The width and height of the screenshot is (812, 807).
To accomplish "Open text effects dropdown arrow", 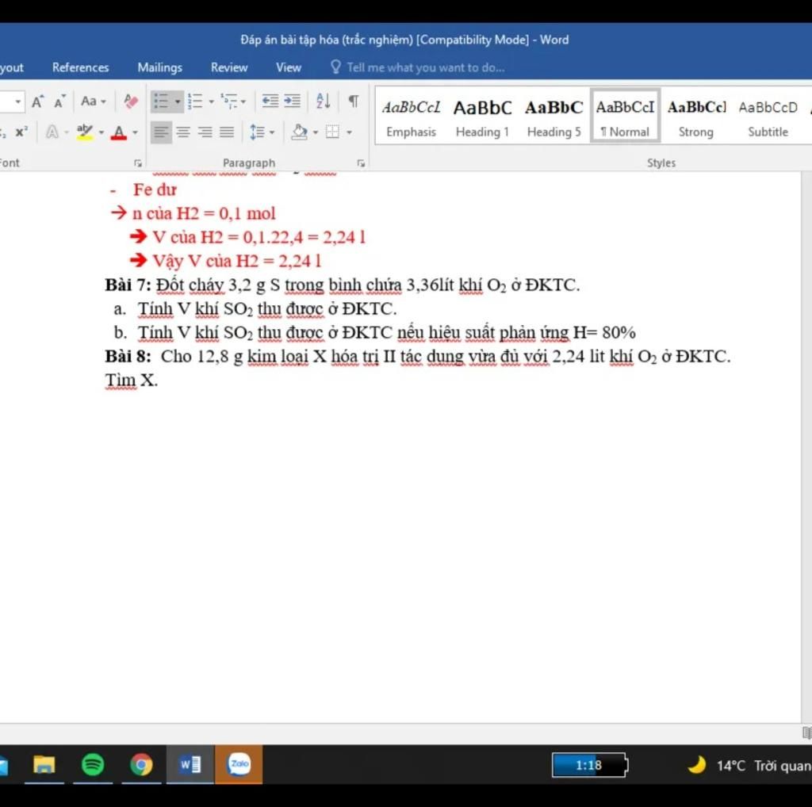I will point(67,132).
